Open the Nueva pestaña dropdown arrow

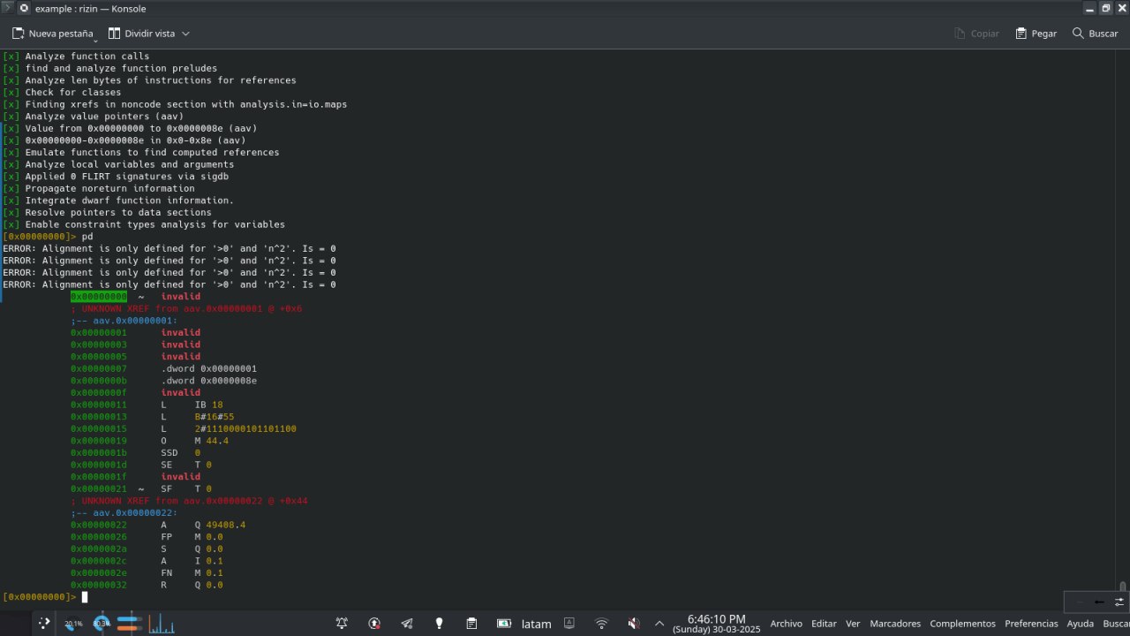(95, 39)
